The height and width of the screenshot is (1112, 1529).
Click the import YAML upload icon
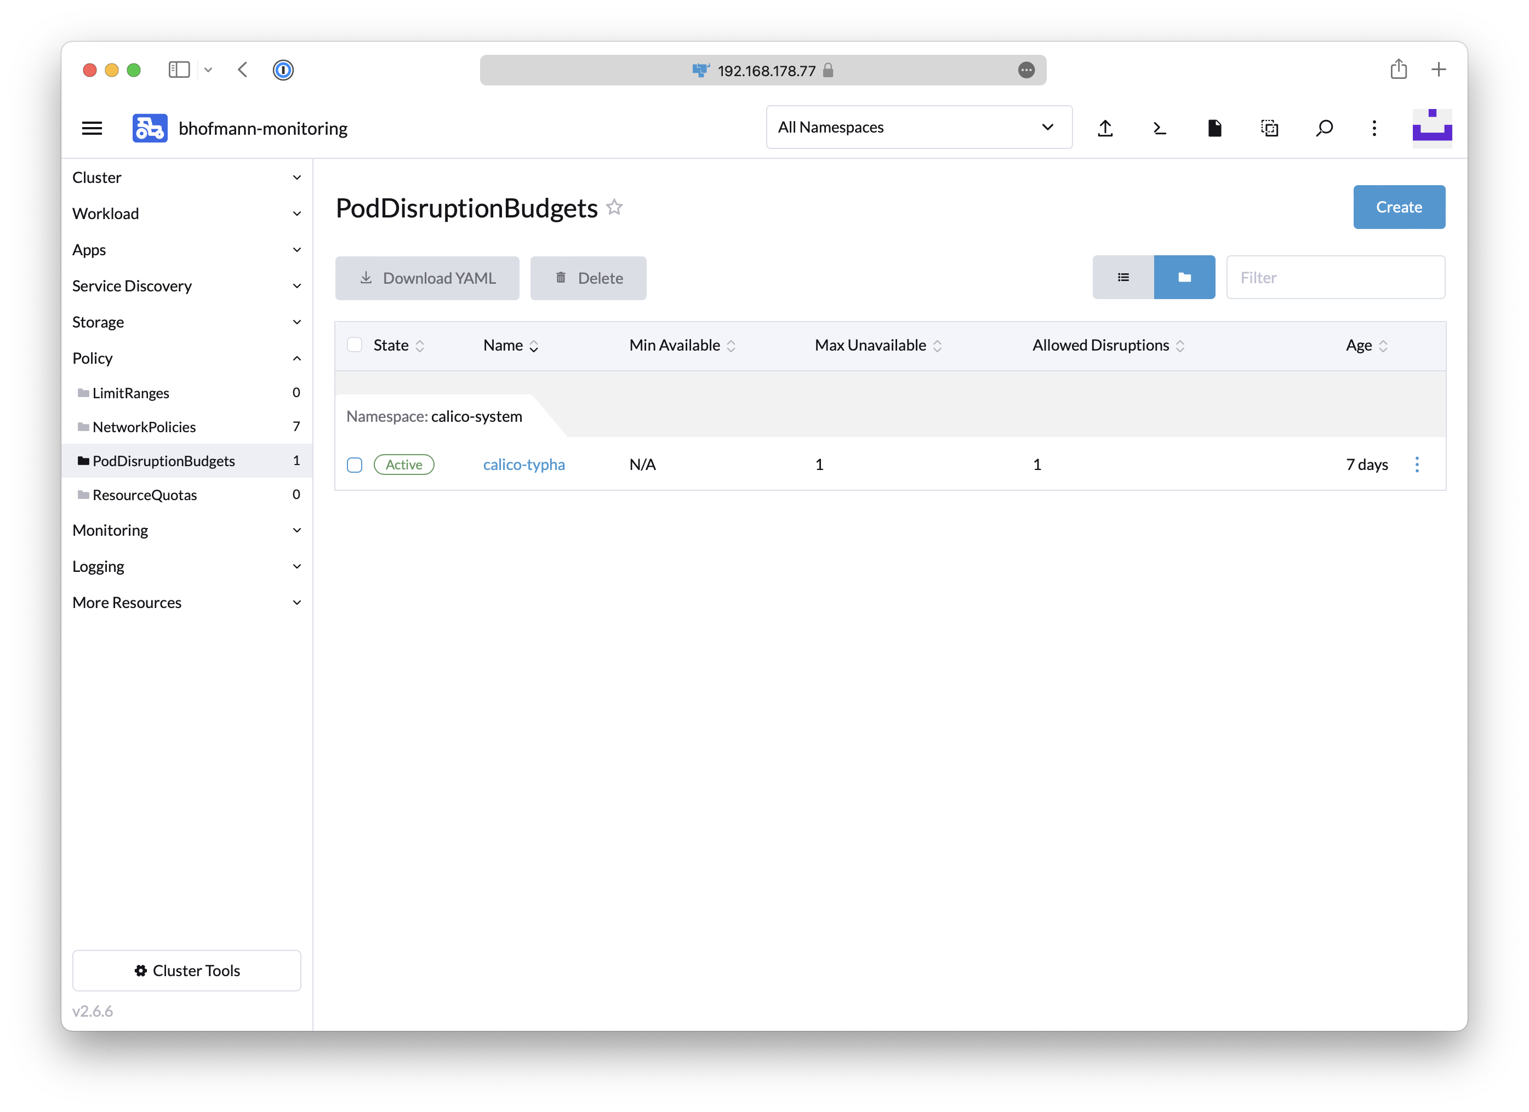click(1105, 128)
